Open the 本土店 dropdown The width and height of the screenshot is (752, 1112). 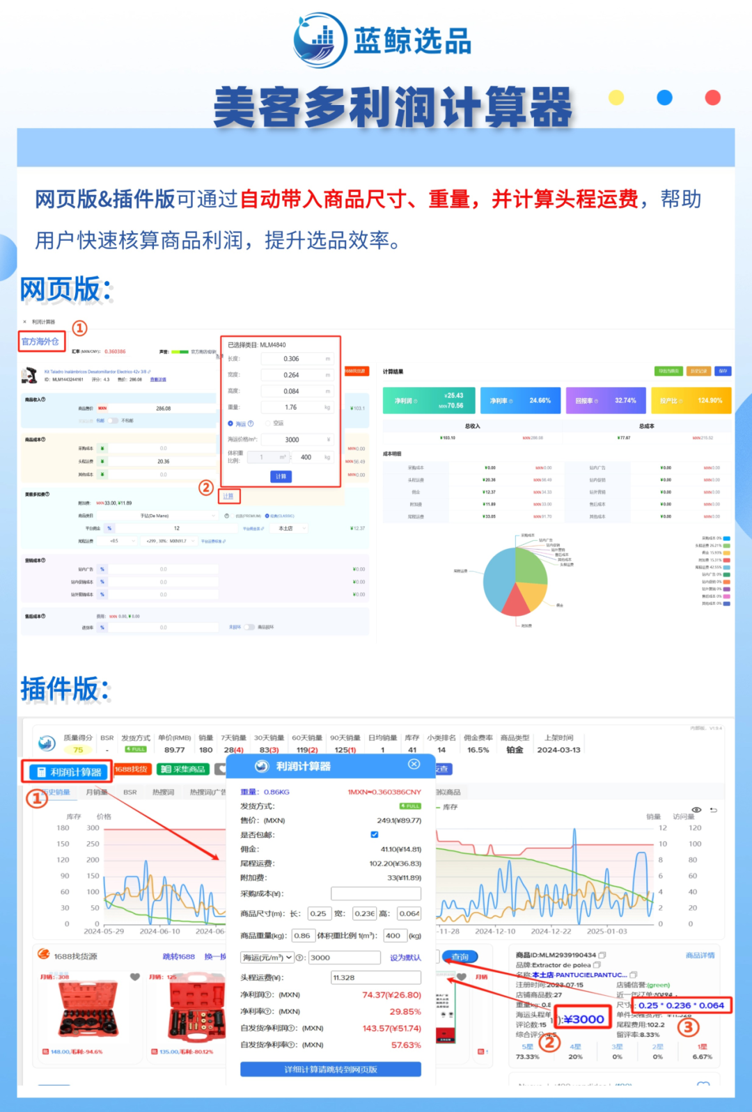click(290, 528)
